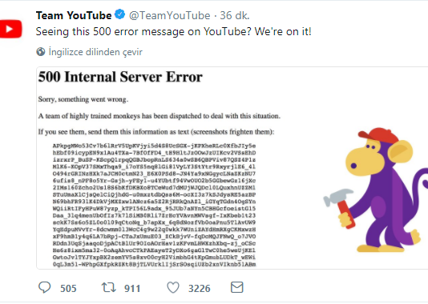Click the 3226 likes count
The image size is (428, 304).
pyautogui.click(x=200, y=289)
